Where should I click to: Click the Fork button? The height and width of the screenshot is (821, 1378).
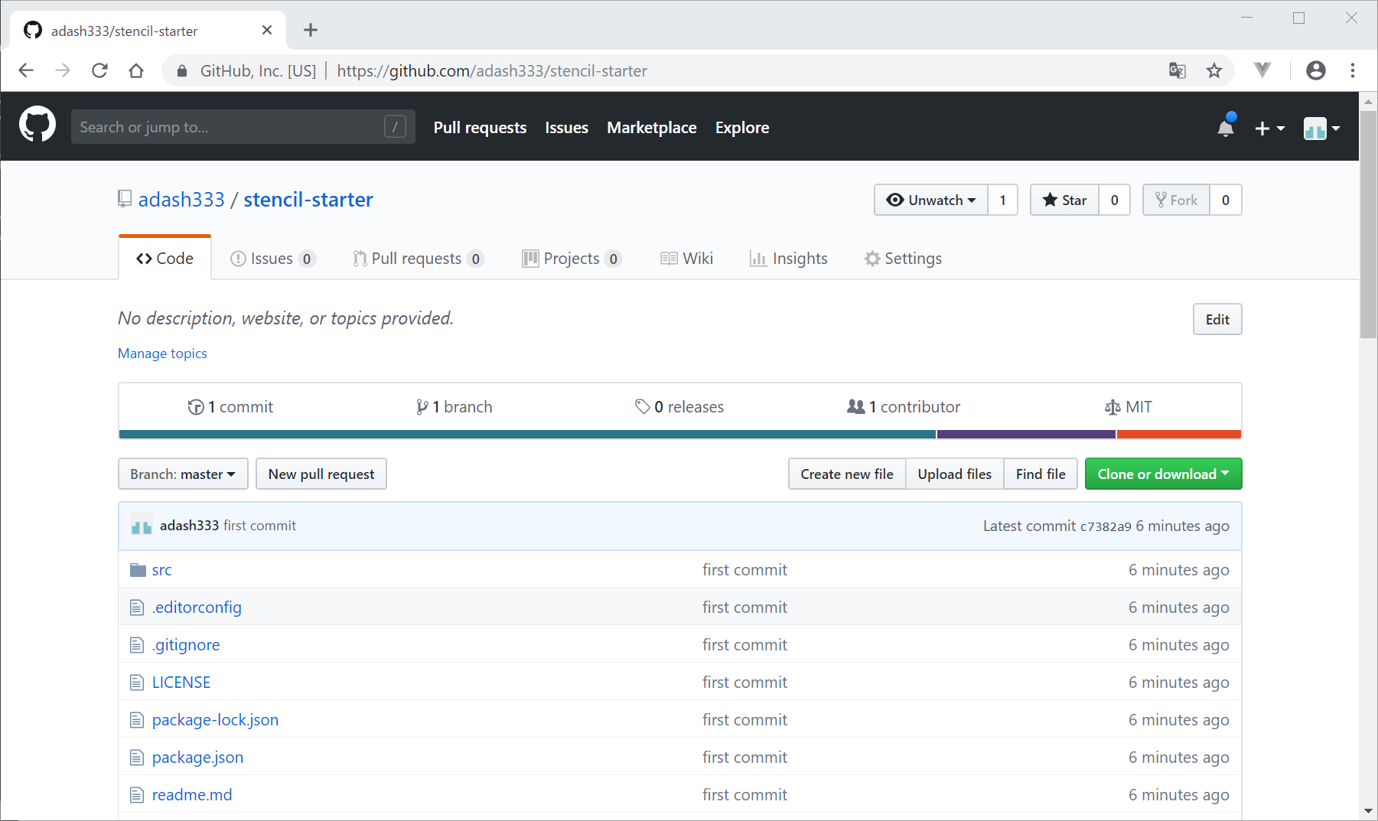[x=1176, y=200]
